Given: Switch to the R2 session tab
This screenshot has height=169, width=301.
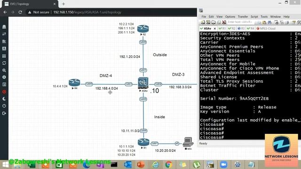Looking at the screenshot, I should tap(232, 28).
